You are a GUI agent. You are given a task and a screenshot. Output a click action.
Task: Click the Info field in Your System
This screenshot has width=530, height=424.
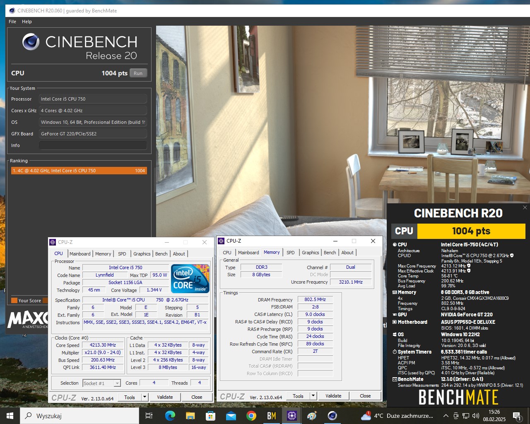[93, 145]
